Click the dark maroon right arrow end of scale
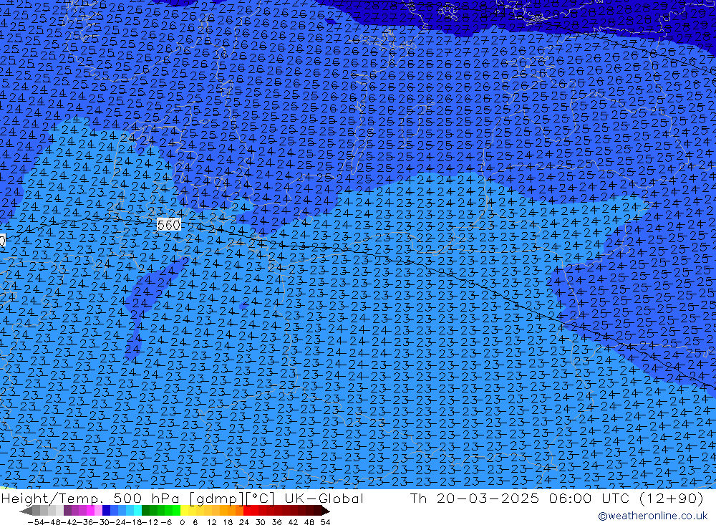The width and height of the screenshot is (716, 525). point(324,511)
